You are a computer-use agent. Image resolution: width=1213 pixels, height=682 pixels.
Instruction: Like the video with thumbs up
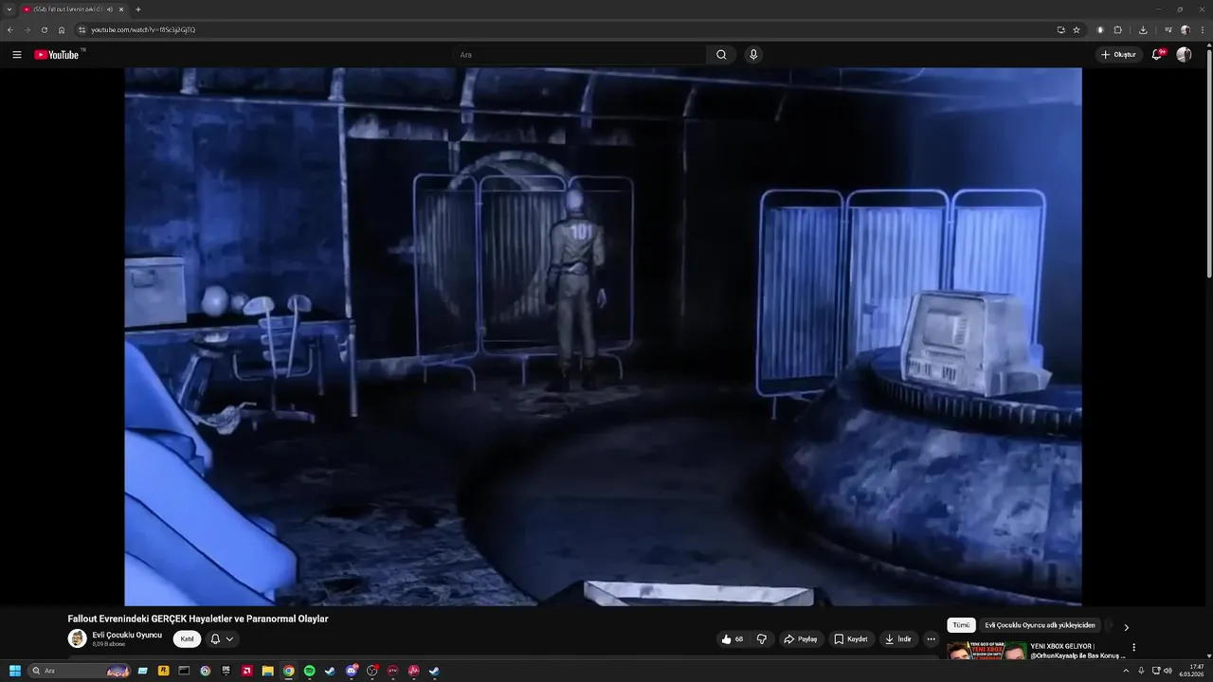pyautogui.click(x=732, y=639)
